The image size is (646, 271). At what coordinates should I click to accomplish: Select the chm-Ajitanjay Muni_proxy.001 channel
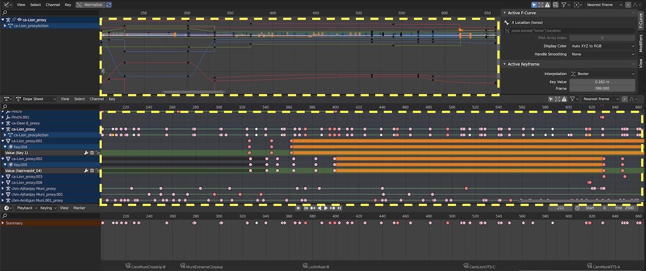point(38,194)
